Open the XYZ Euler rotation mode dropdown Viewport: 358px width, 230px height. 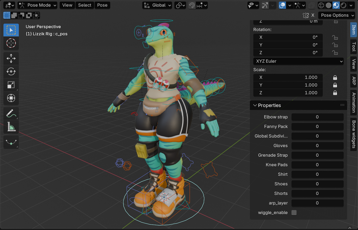[298, 61]
